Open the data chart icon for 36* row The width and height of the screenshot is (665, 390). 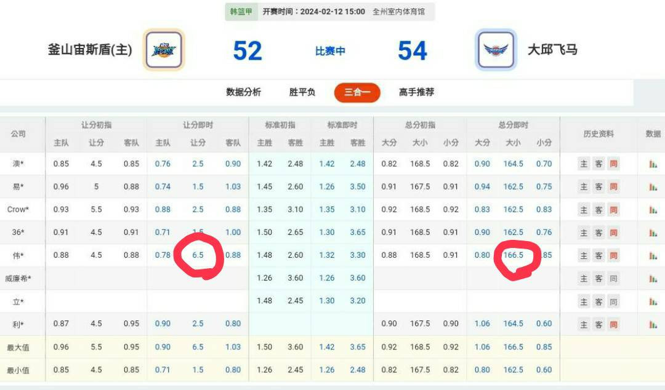click(x=653, y=233)
